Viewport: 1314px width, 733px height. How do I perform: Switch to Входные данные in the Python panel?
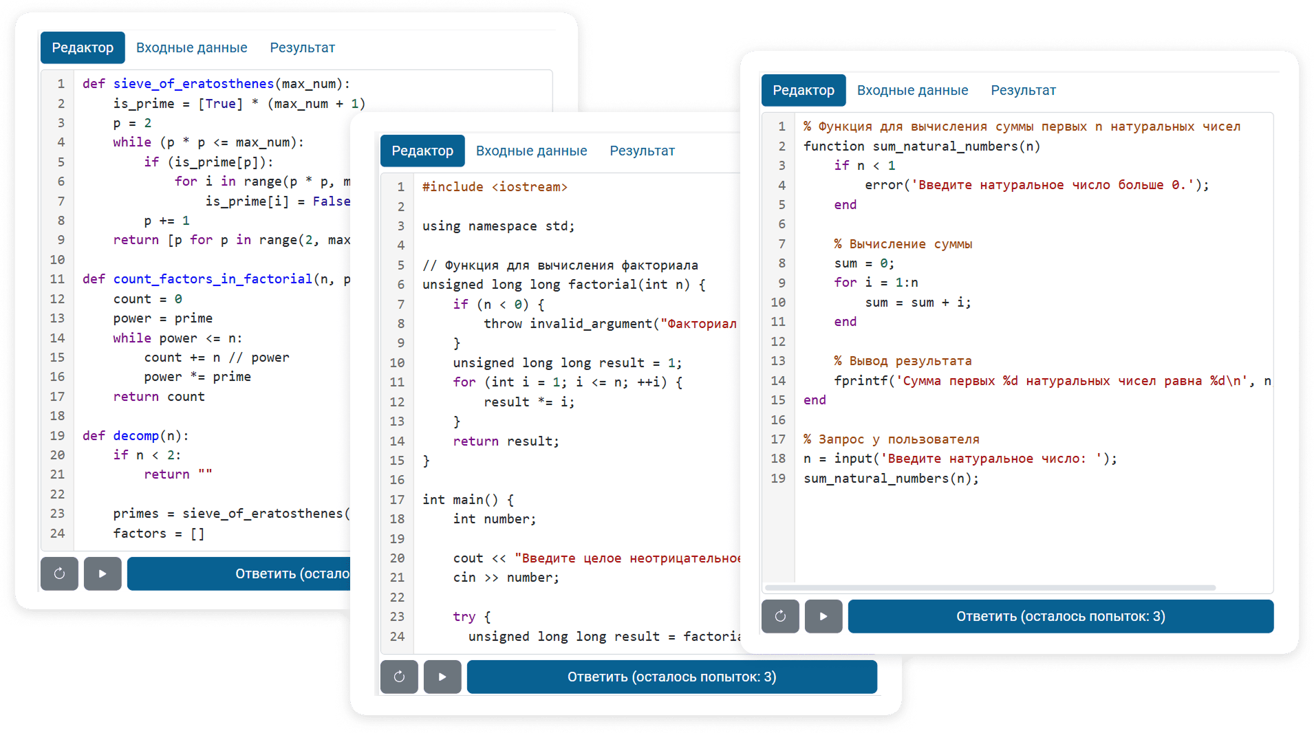pos(191,47)
